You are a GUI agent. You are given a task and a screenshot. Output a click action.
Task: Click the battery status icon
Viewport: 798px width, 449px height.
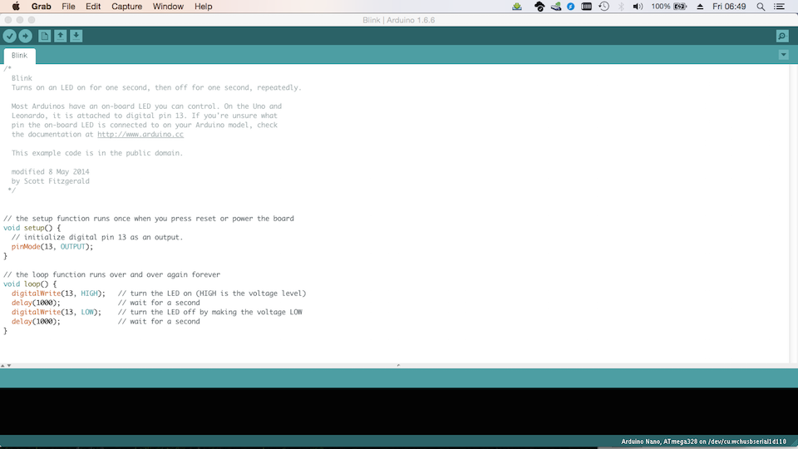[x=681, y=7]
